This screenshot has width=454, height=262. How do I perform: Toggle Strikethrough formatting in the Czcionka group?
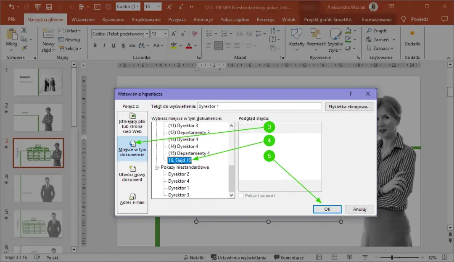point(133,45)
